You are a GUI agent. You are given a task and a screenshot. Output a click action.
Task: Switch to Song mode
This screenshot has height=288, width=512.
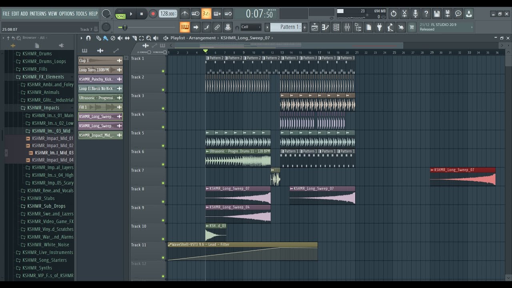coord(120,16)
